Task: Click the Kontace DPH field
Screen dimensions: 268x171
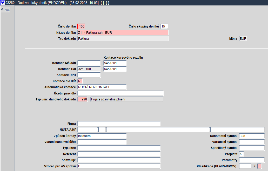Action: click(x=89, y=75)
